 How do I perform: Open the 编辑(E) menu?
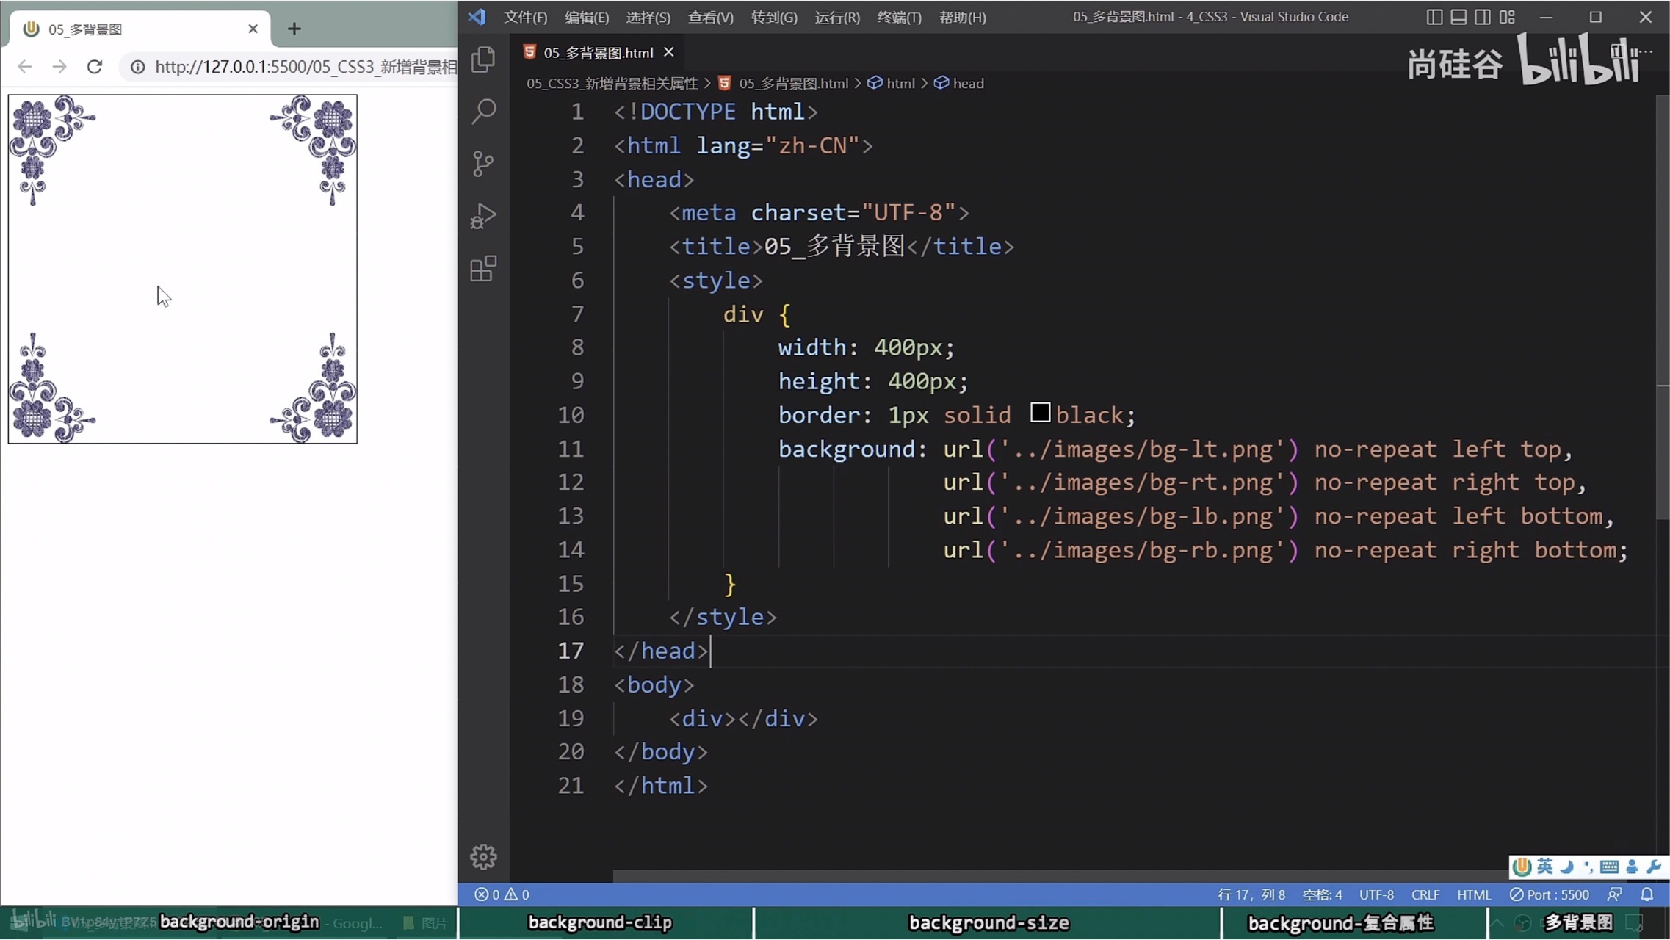click(586, 17)
